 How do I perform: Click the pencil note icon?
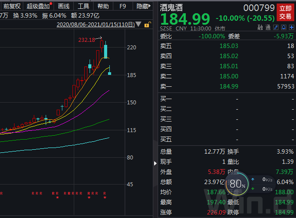[276, 27]
